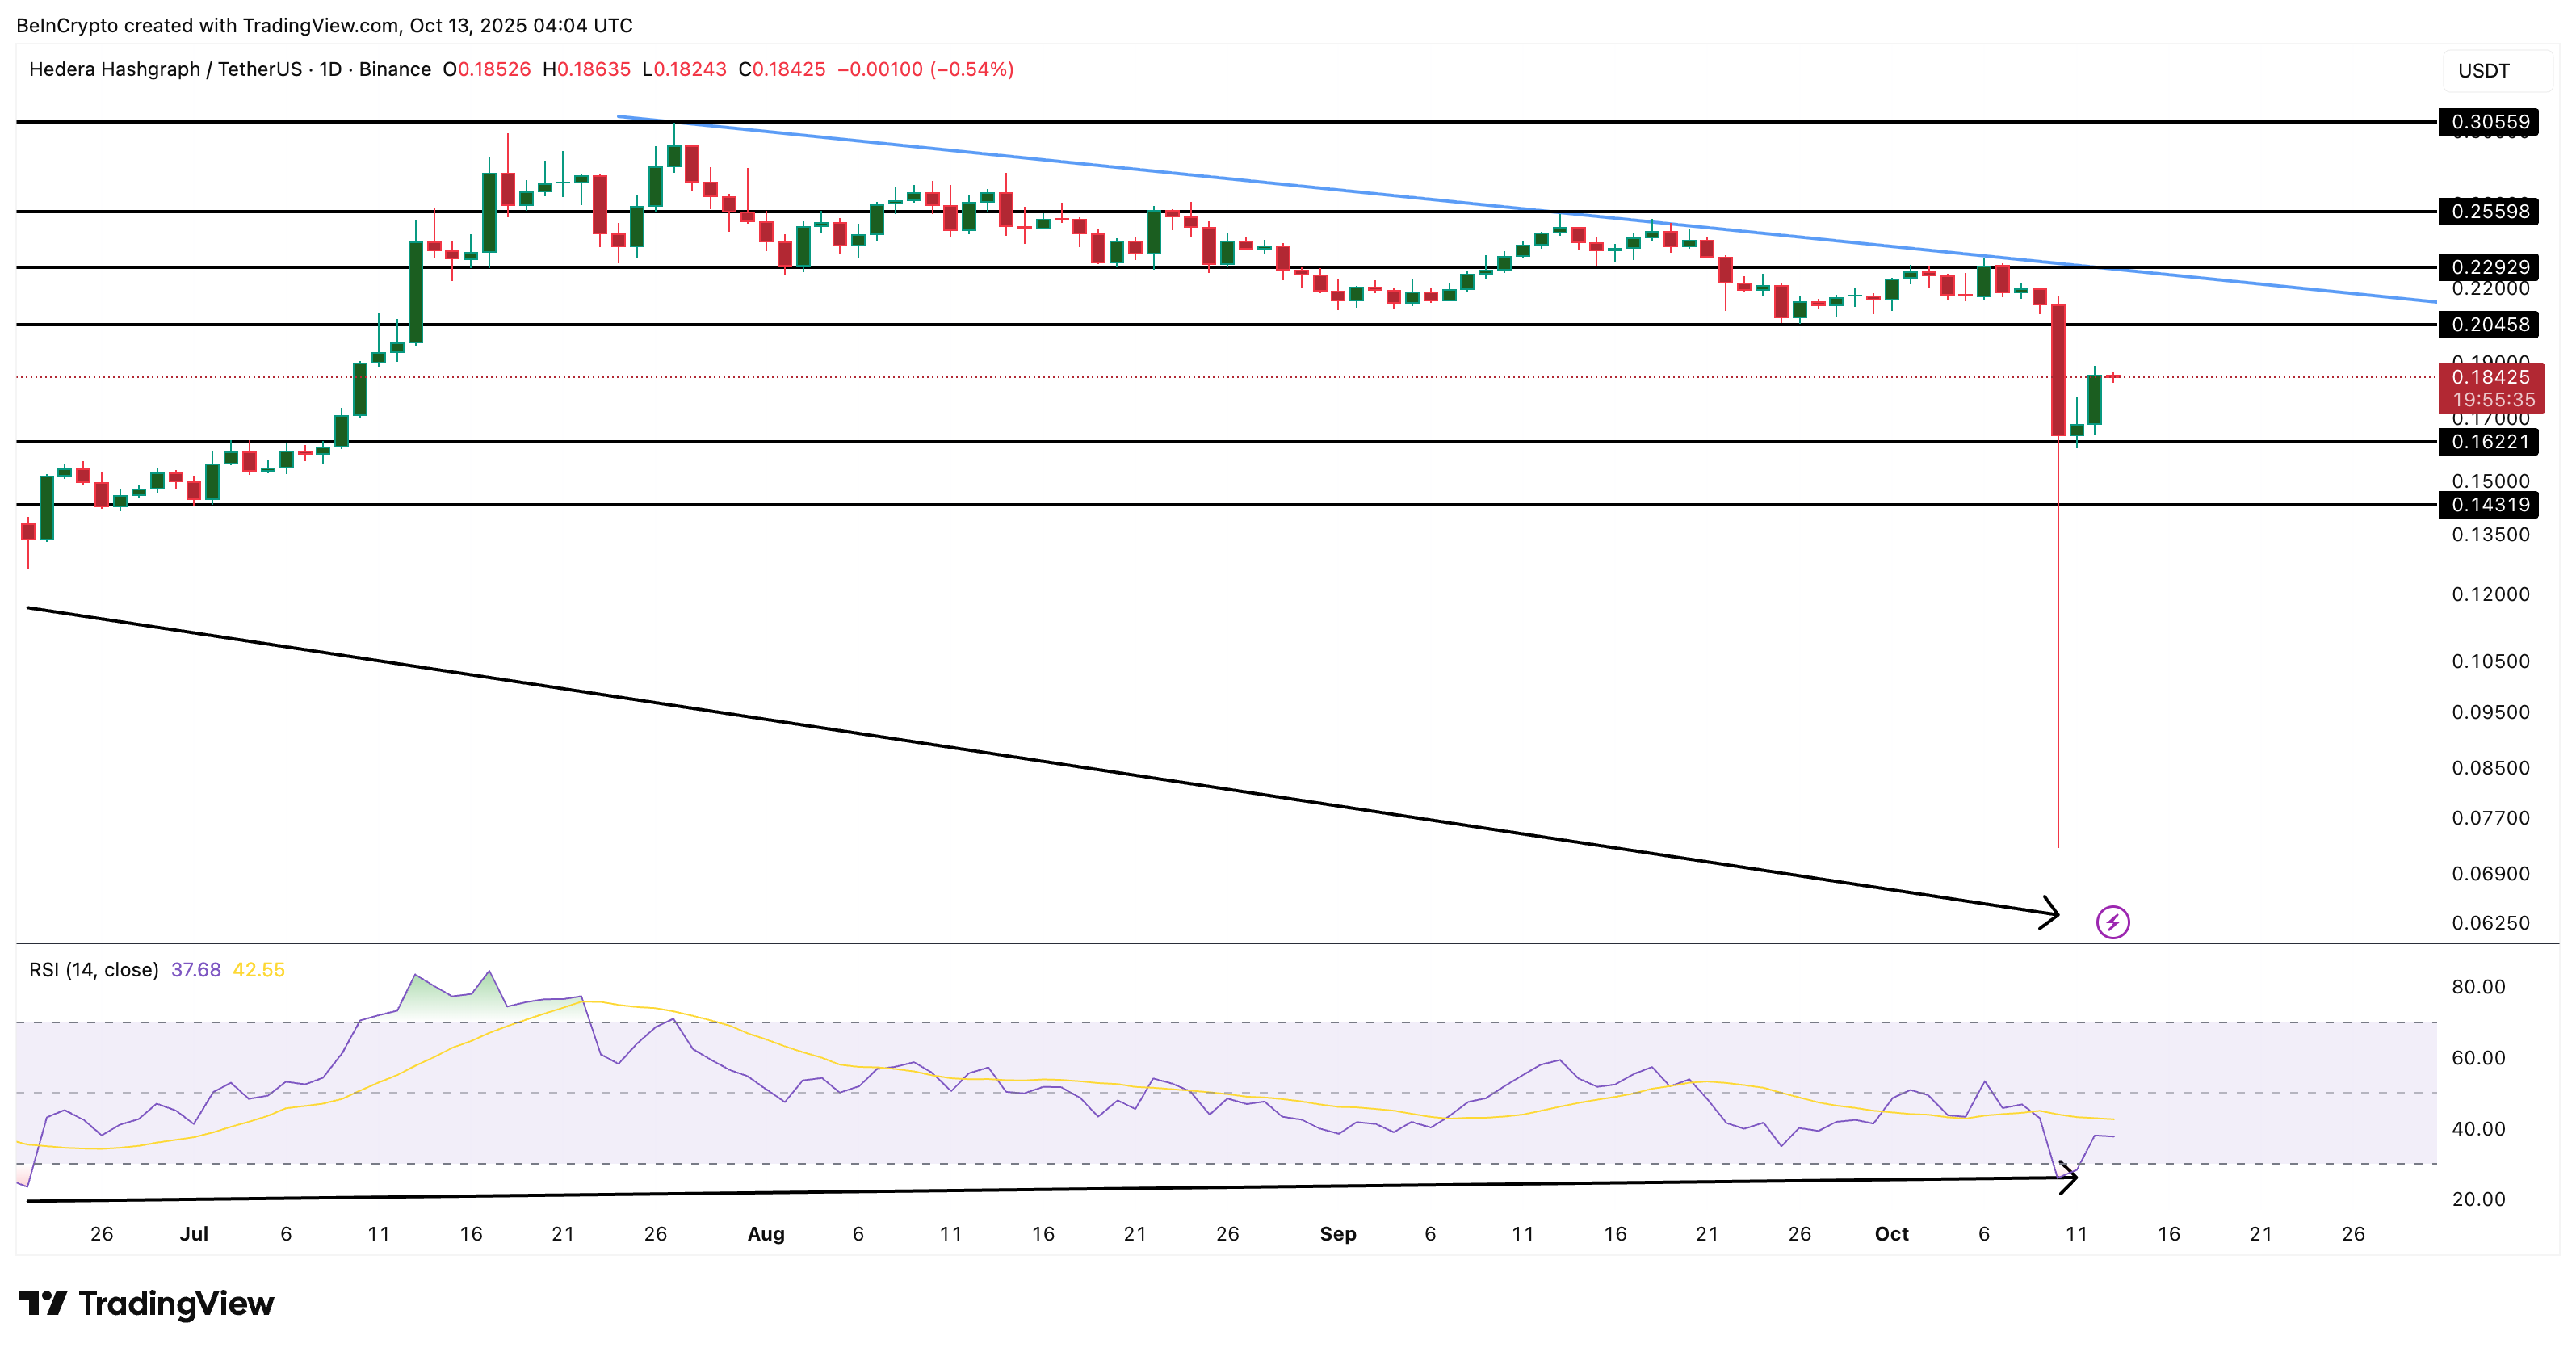Click the Oct label on the time axis
This screenshot has height=1352, width=2576.
pos(1893,1234)
